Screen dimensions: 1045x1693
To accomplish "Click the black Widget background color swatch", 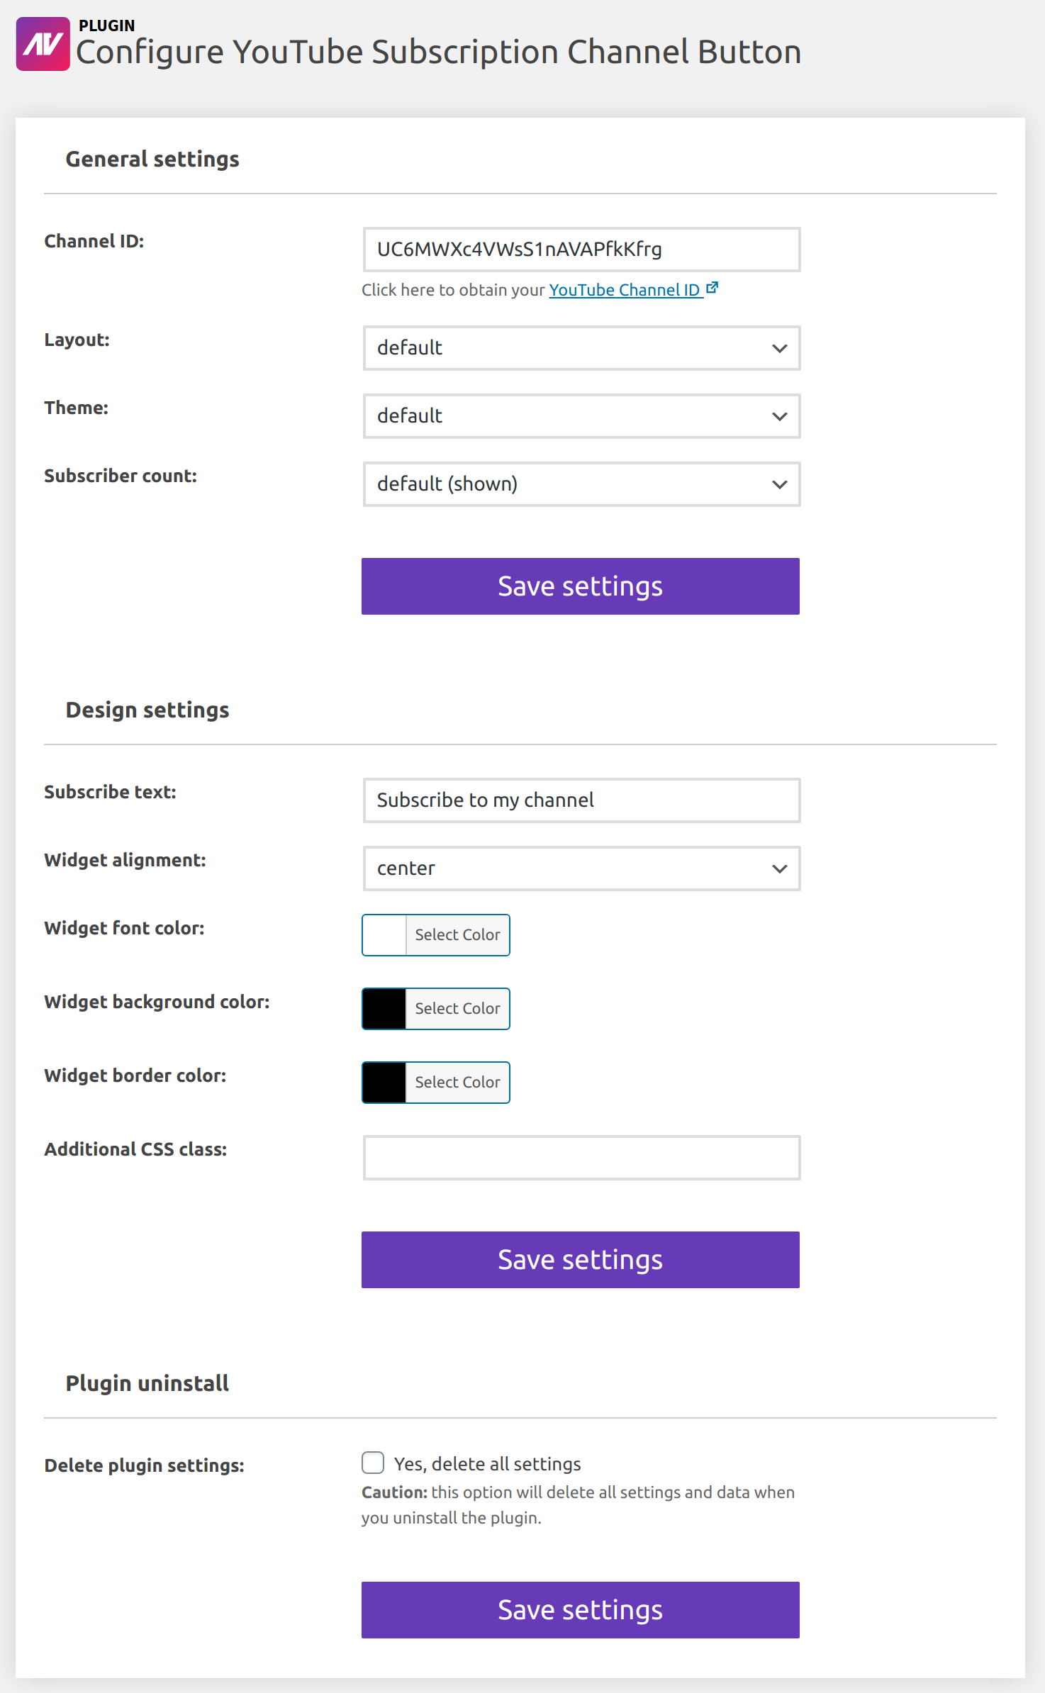I will pos(384,1009).
